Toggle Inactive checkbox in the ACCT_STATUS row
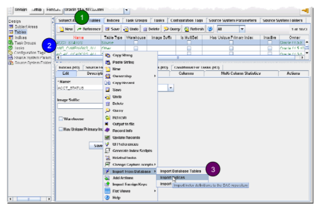319x219 pixels. [270, 43]
